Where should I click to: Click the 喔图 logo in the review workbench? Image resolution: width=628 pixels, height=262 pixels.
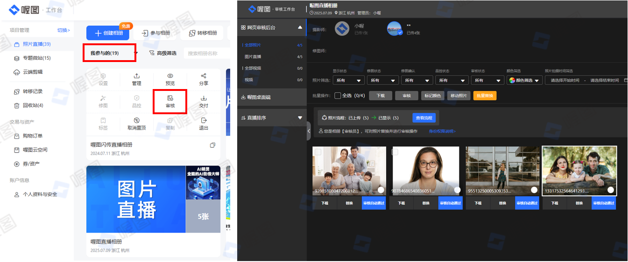[259, 8]
